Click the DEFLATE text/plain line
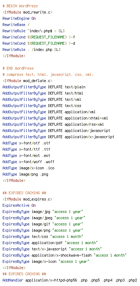This screenshot has height=286, width=140. pyautogui.click(x=44, y=87)
